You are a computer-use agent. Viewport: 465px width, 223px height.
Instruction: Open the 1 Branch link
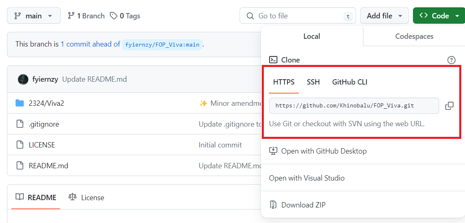click(86, 16)
